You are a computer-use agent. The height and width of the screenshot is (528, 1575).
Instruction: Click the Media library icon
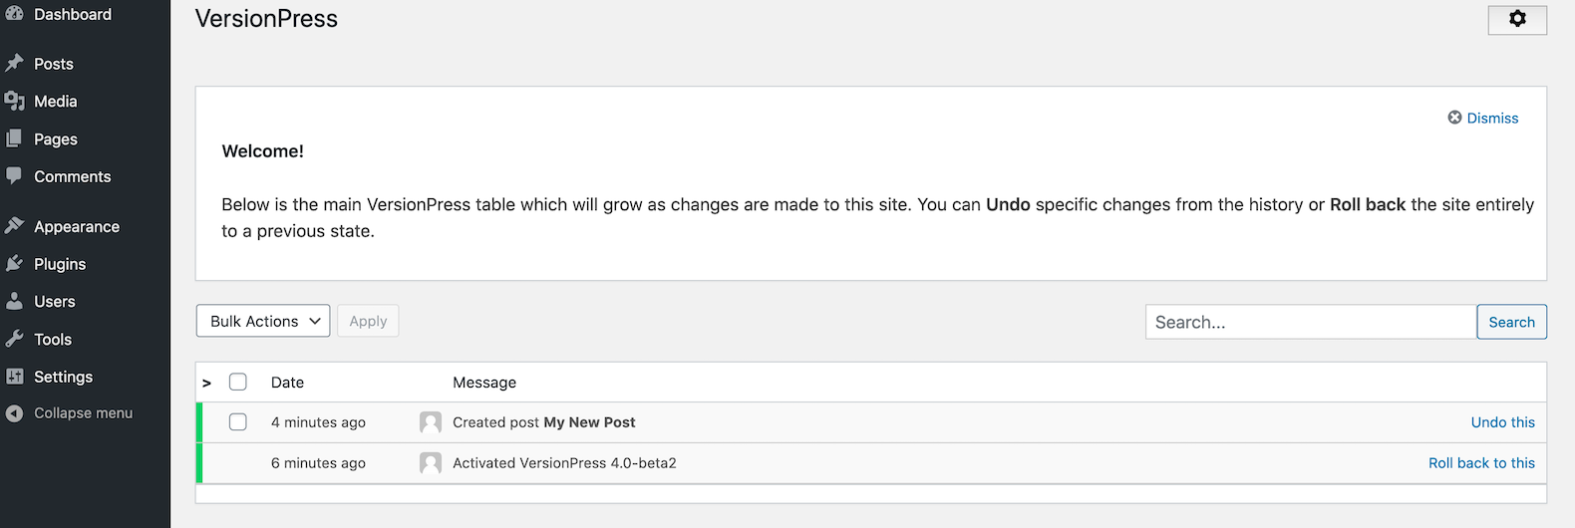(x=14, y=101)
